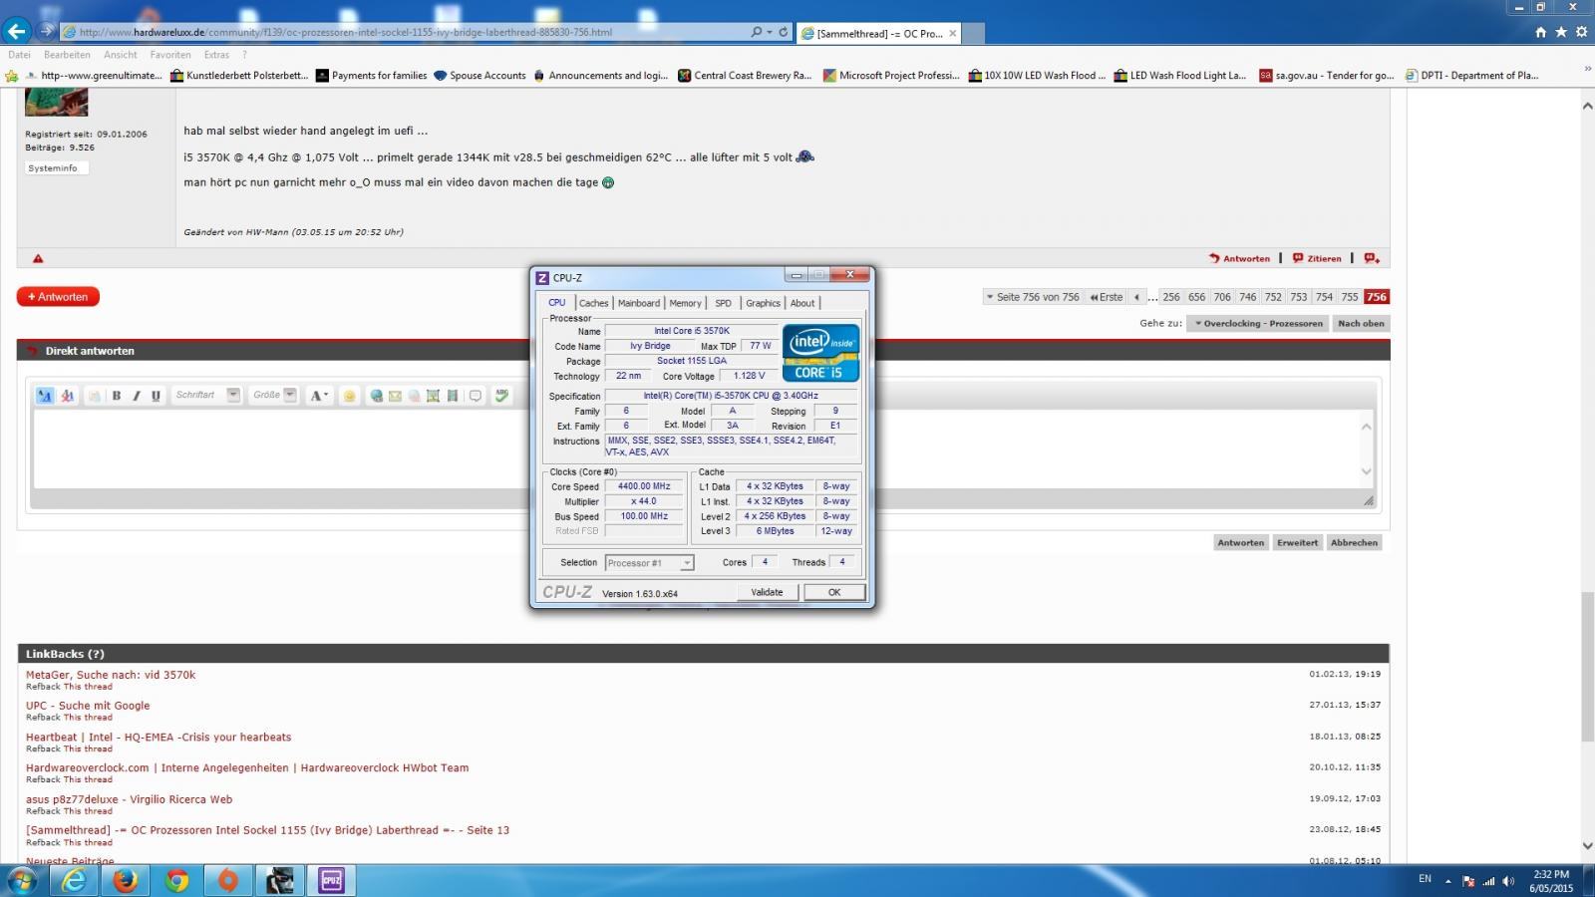Image resolution: width=1595 pixels, height=897 pixels.
Task: Go to the Erste first page link
Action: point(1107,297)
